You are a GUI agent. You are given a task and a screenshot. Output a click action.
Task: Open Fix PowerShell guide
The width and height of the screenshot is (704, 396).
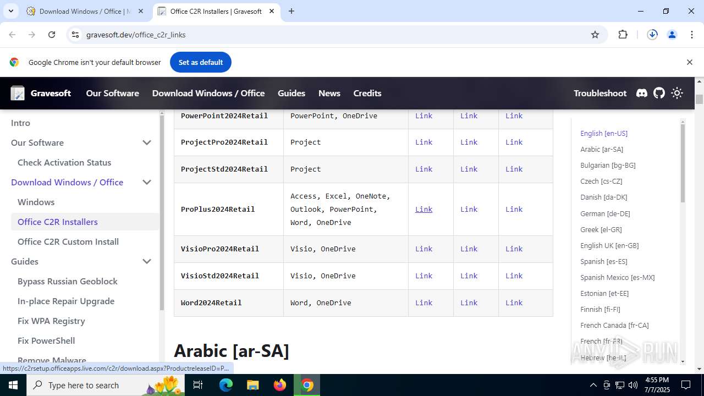[46, 340]
